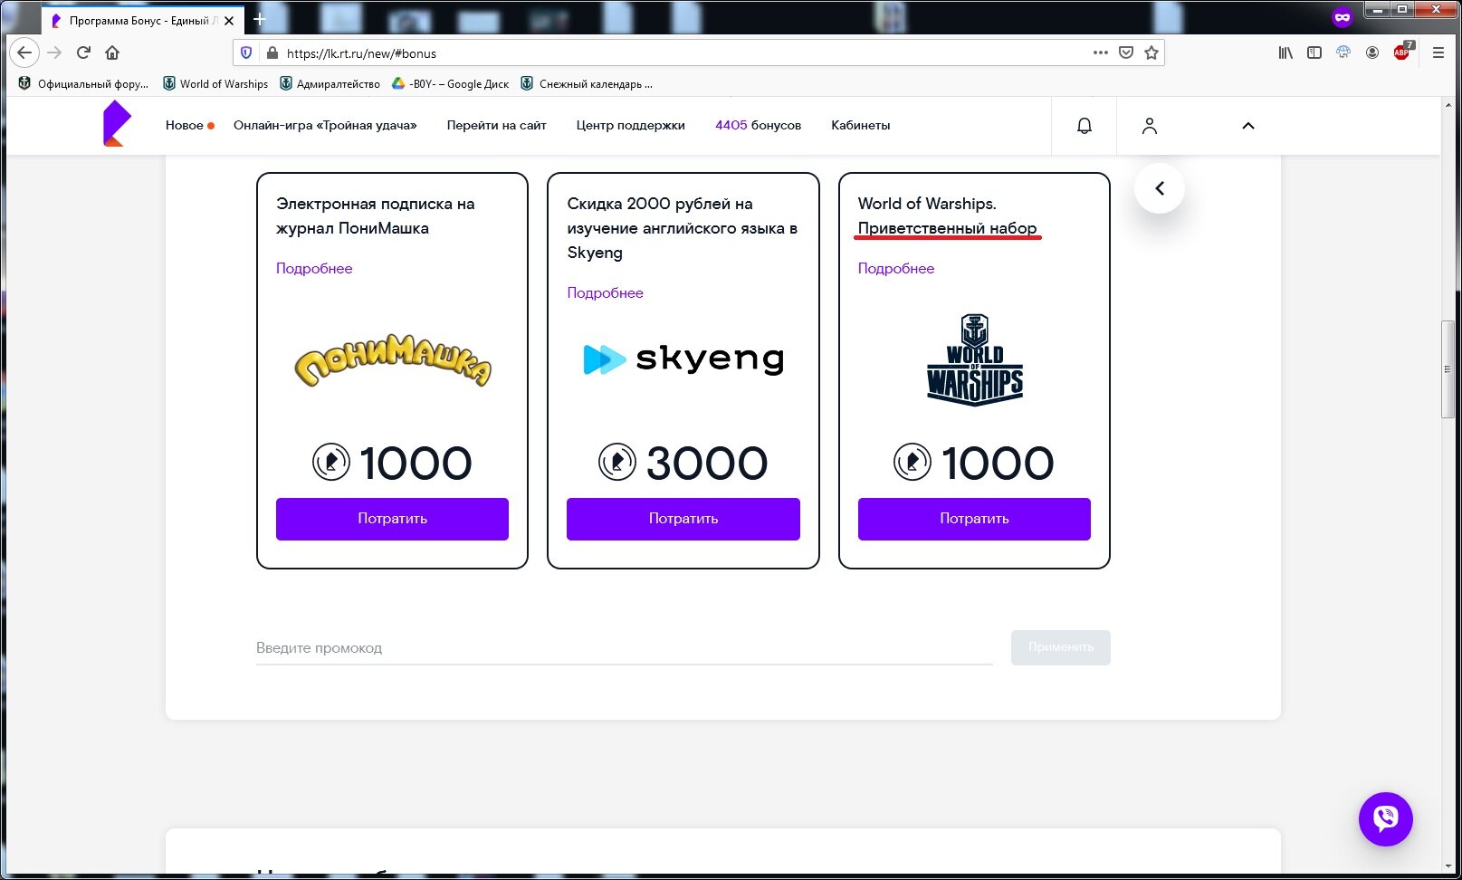The height and width of the screenshot is (880, 1462).
Task: Click Электронная подписка на журнал ПониМашка title
Action: pyautogui.click(x=376, y=215)
